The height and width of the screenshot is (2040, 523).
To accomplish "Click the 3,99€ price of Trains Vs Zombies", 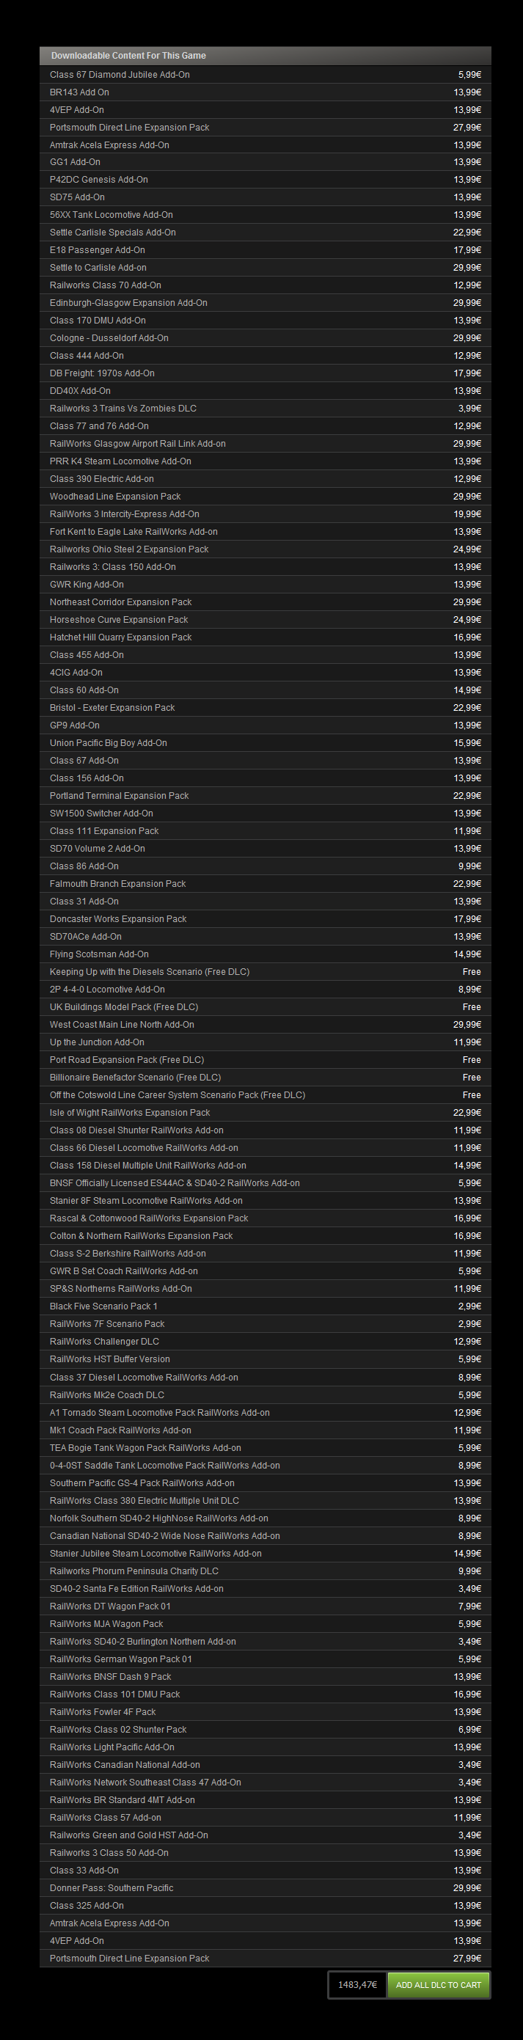I will (469, 409).
